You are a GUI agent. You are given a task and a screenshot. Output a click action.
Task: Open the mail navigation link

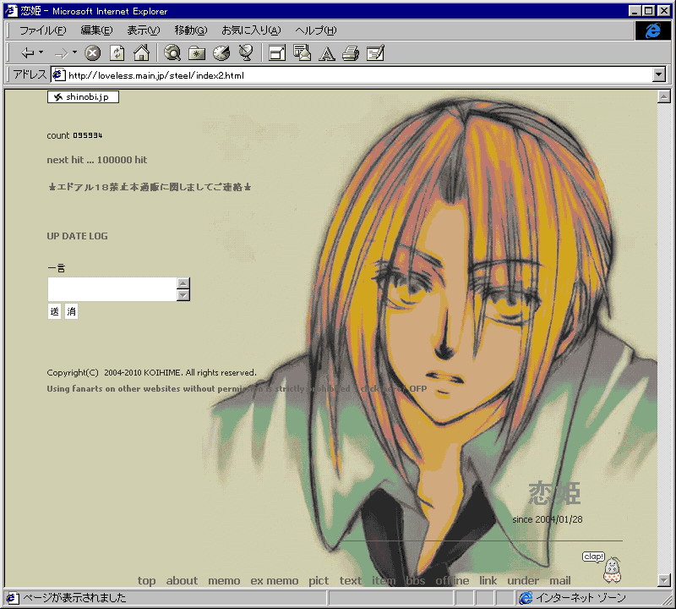click(x=560, y=581)
